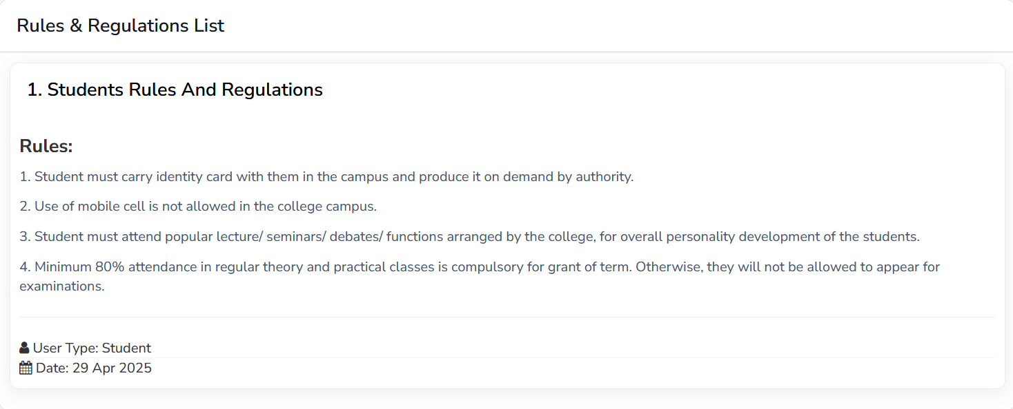Click the User Type: Student label
Screen dimensions: 1013x409
(x=92, y=348)
